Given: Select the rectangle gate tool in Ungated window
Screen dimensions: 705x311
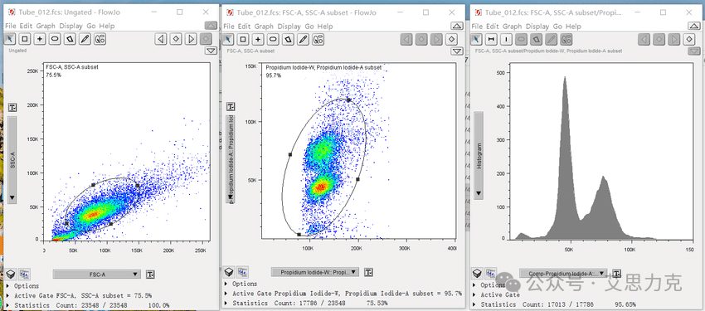Looking at the screenshot, I should tap(25, 39).
